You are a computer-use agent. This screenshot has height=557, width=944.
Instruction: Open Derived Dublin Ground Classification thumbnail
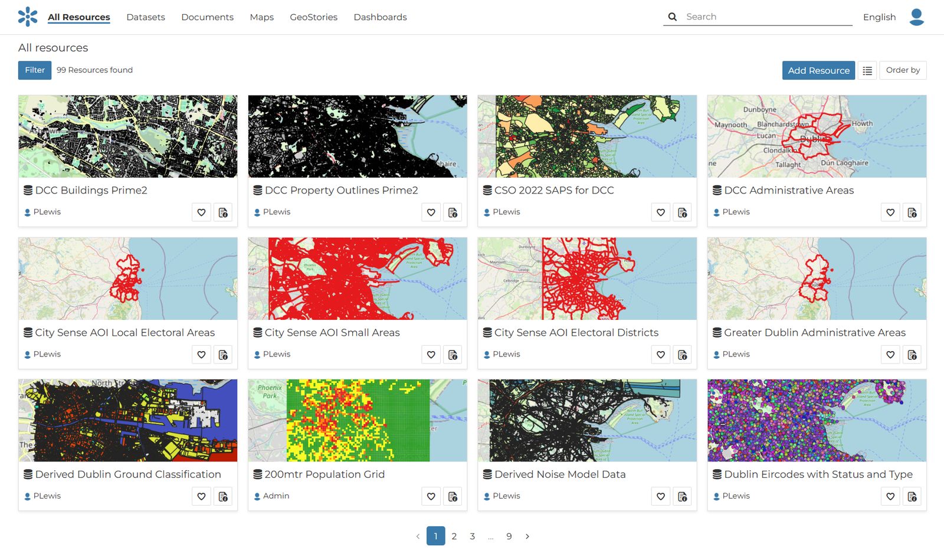click(x=128, y=420)
